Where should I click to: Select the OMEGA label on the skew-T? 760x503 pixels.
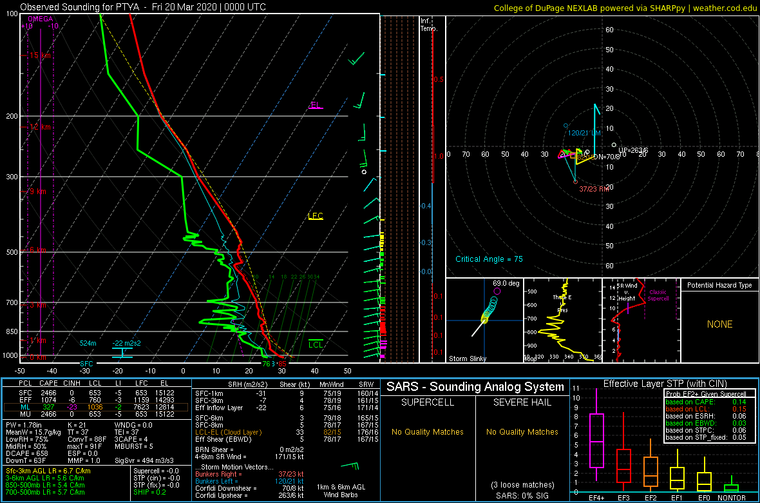point(40,19)
